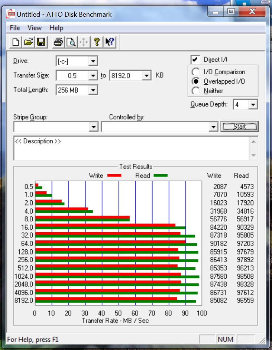Click the read value 98508
The height and width of the screenshot is (350, 272).
(245, 276)
